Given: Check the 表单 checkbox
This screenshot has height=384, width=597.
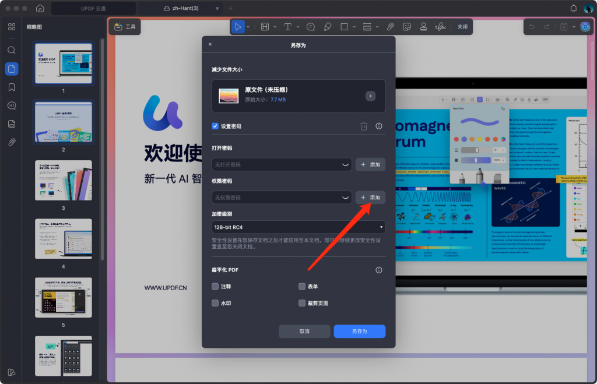Looking at the screenshot, I should [x=302, y=286].
